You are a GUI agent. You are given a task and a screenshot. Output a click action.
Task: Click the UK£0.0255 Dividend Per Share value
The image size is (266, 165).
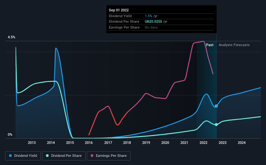pyautogui.click(x=153, y=22)
